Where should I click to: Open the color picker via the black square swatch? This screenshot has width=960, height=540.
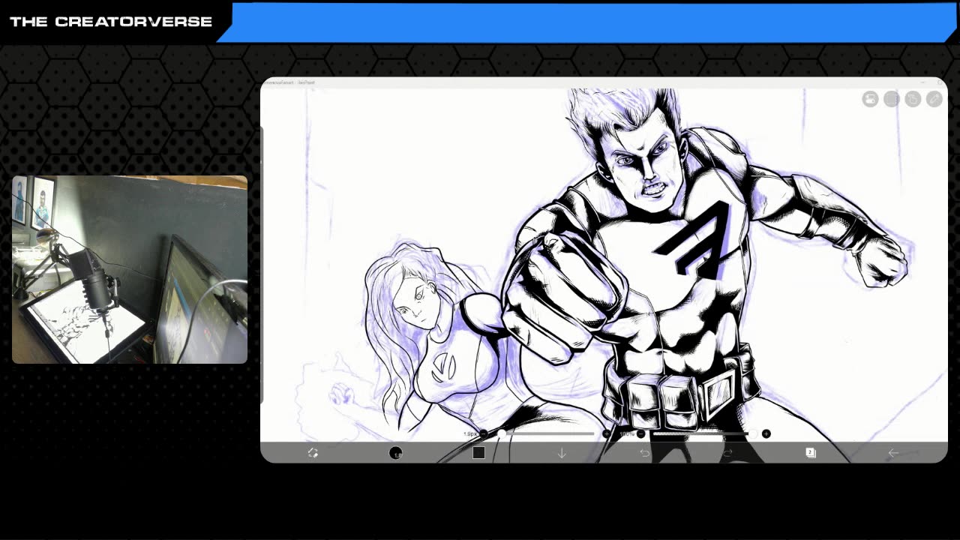coord(478,453)
